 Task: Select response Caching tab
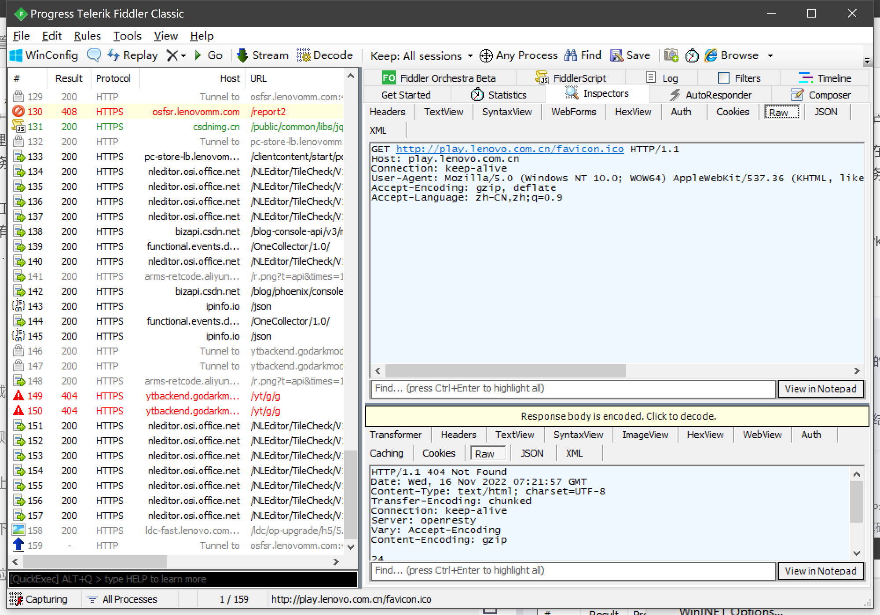(386, 453)
